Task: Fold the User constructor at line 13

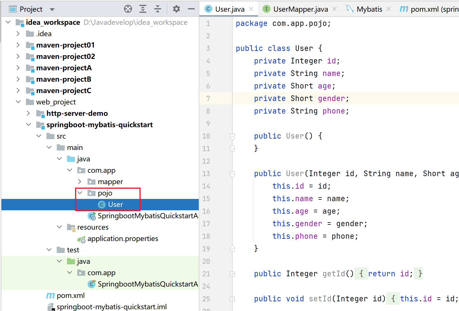Action: [x=232, y=174]
